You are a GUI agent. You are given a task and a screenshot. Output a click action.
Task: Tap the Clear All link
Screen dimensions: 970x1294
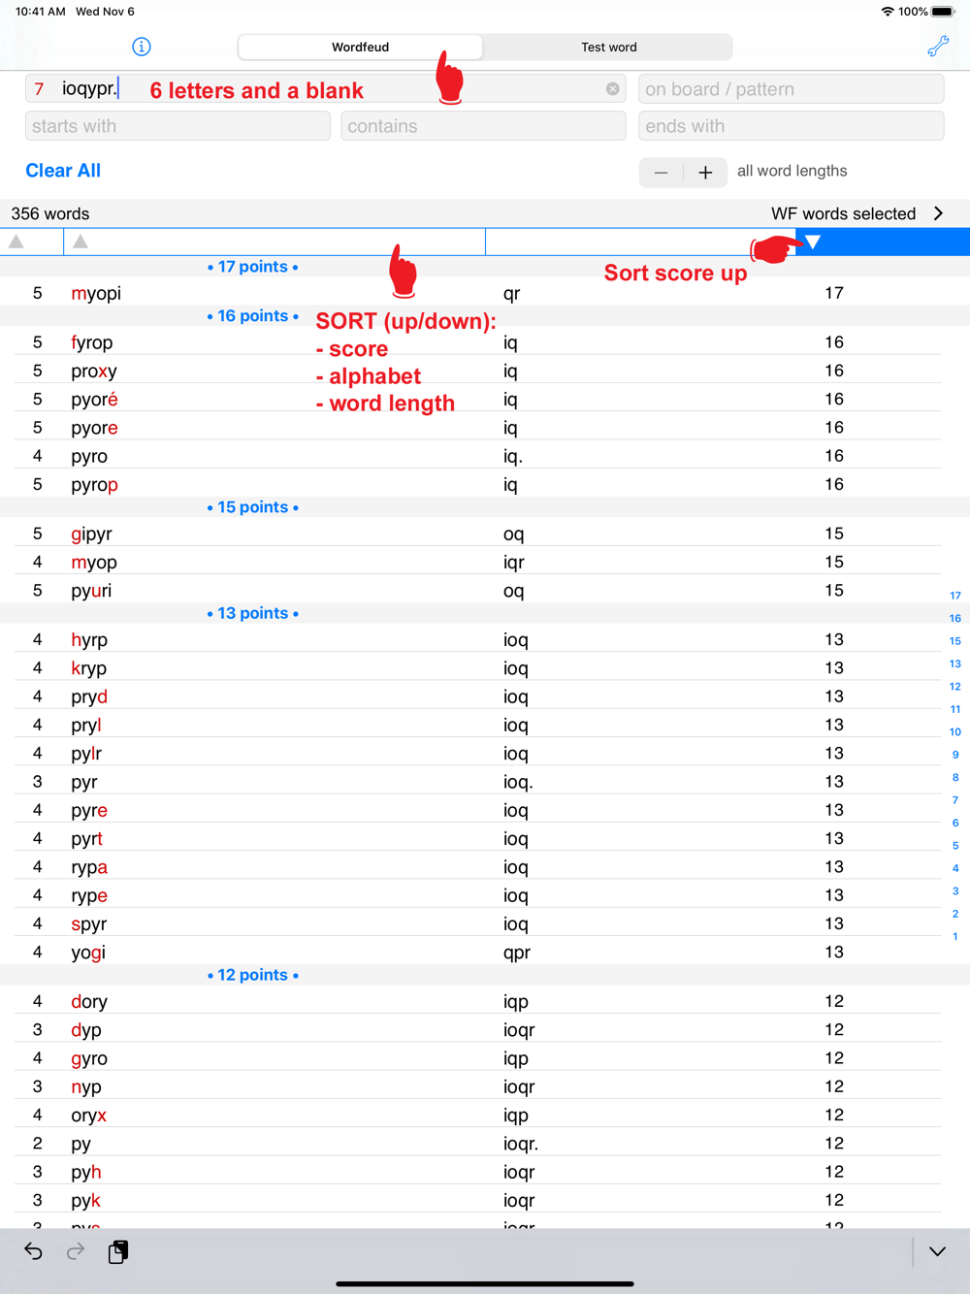click(63, 171)
